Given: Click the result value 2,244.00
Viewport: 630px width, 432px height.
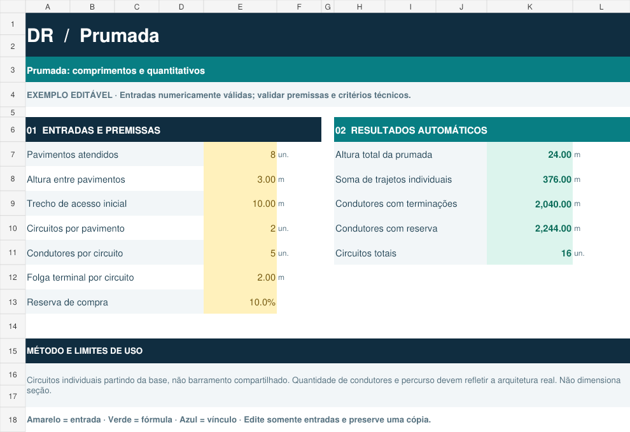Looking at the screenshot, I should pyautogui.click(x=529, y=228).
